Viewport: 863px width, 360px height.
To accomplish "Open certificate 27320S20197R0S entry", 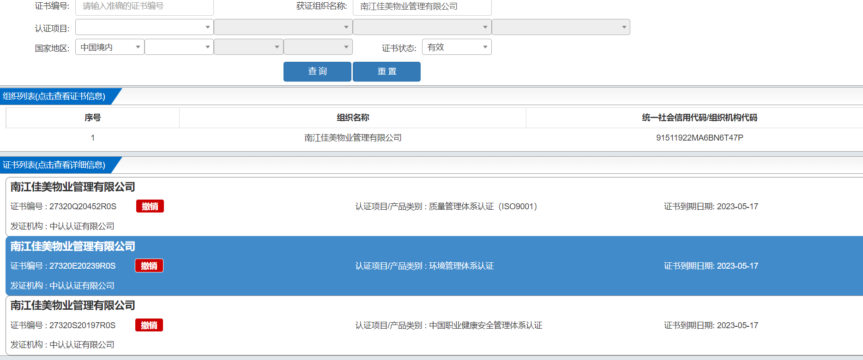I will click(x=434, y=325).
